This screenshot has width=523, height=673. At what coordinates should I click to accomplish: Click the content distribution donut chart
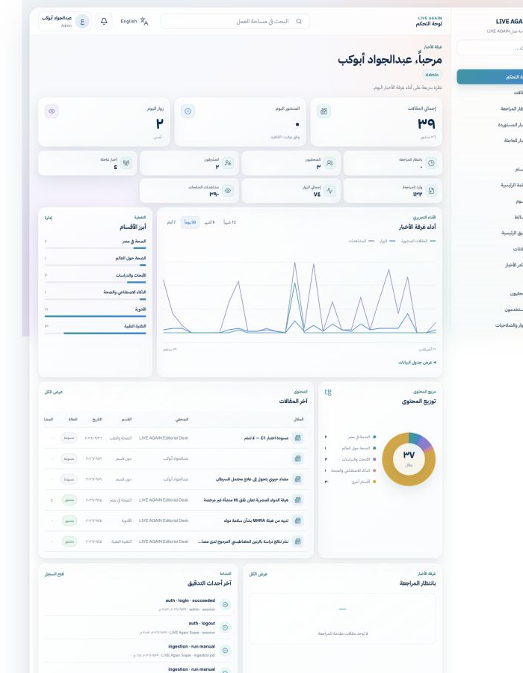point(409,459)
